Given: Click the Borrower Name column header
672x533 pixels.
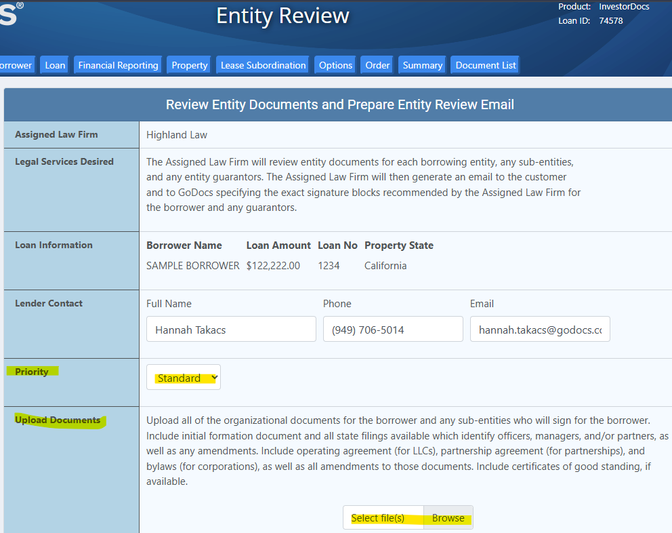Looking at the screenshot, I should pos(184,245).
